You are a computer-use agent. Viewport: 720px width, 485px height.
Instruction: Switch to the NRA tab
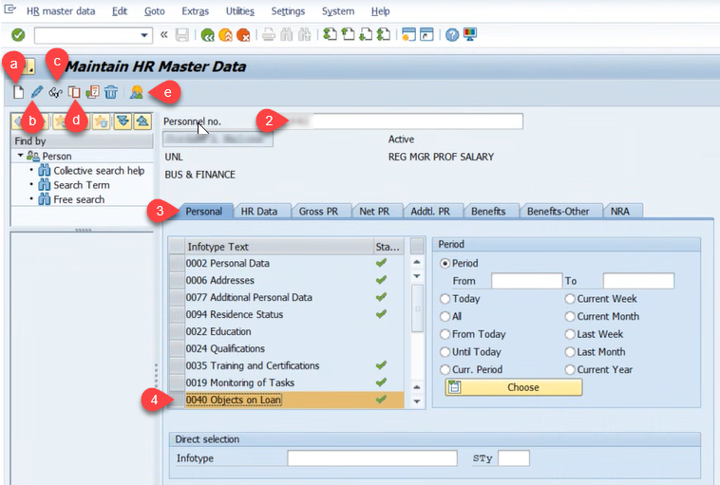point(620,212)
